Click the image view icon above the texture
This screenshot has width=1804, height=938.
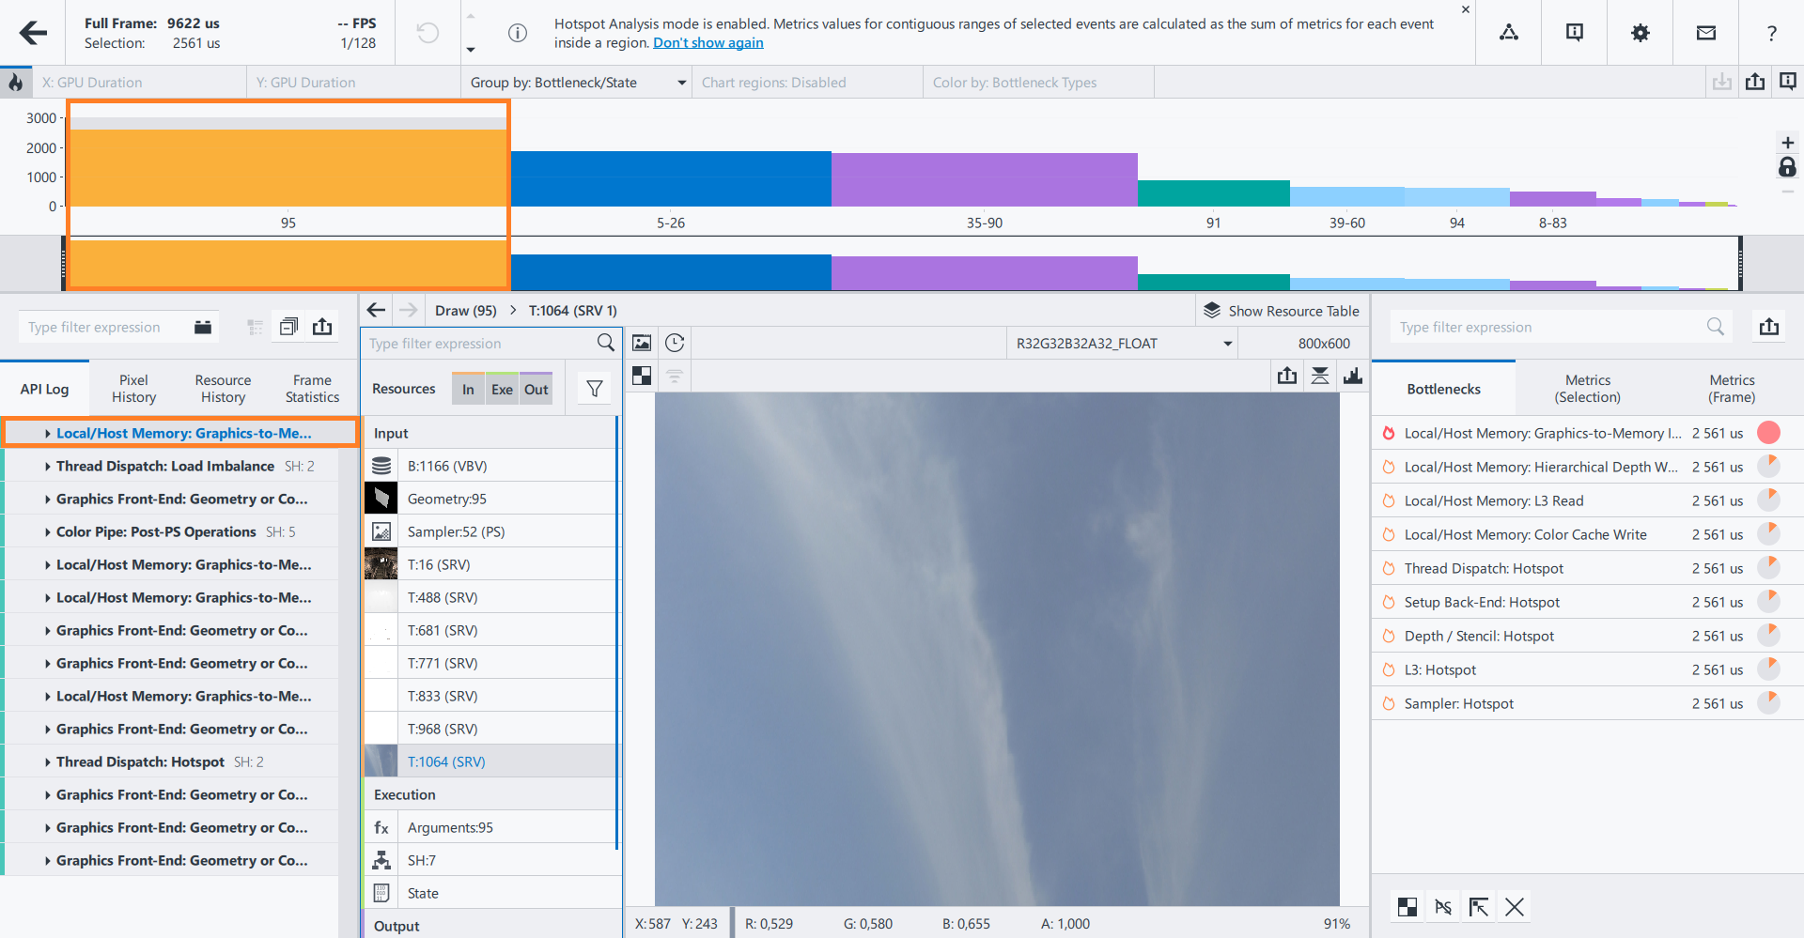click(x=642, y=343)
